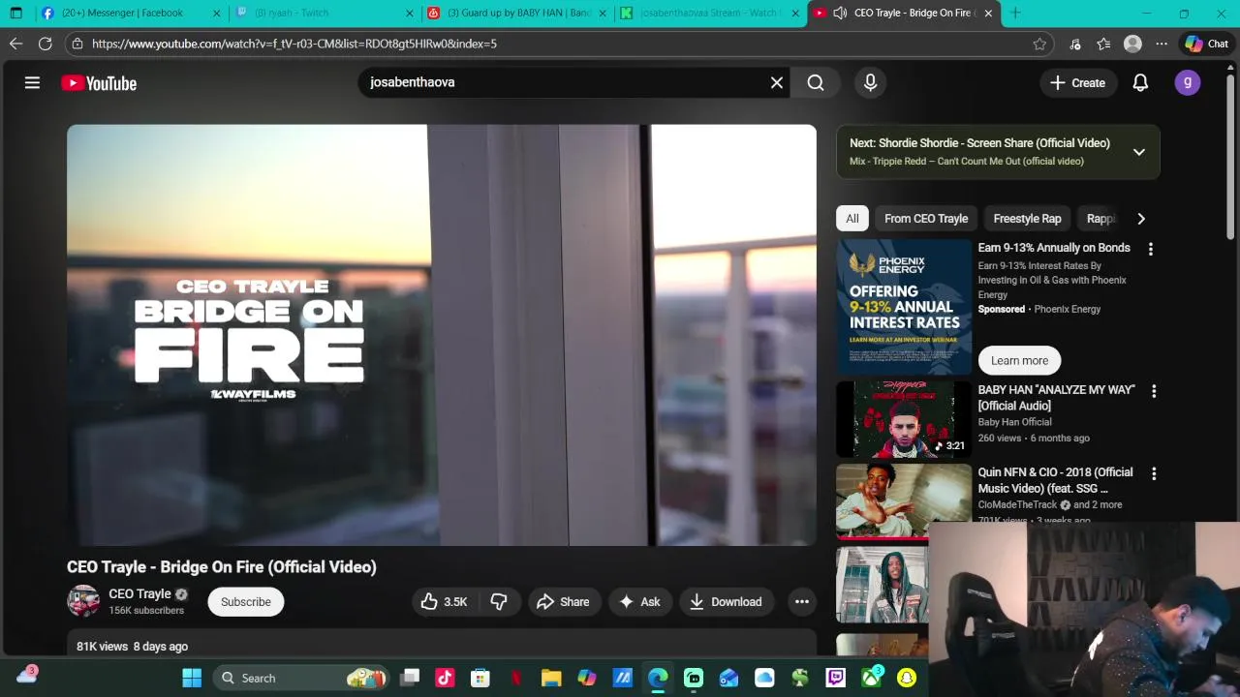Select the All filter chip
Viewport: 1240px width, 697px height.
point(852,219)
